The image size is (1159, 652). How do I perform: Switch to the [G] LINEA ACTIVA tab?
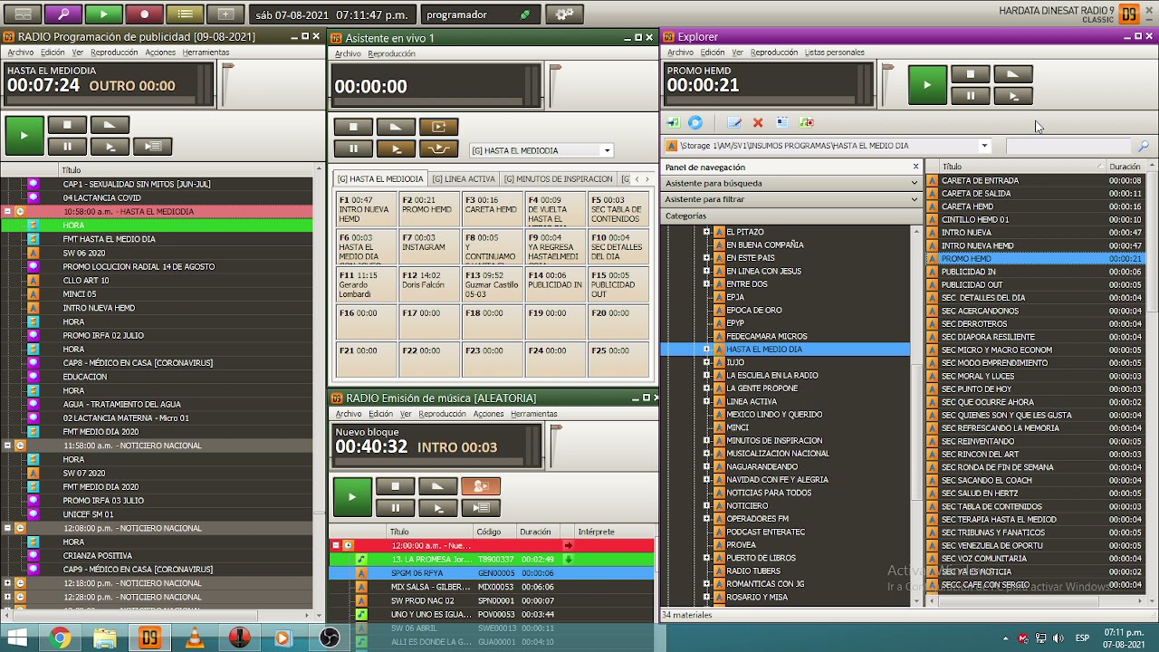point(464,179)
